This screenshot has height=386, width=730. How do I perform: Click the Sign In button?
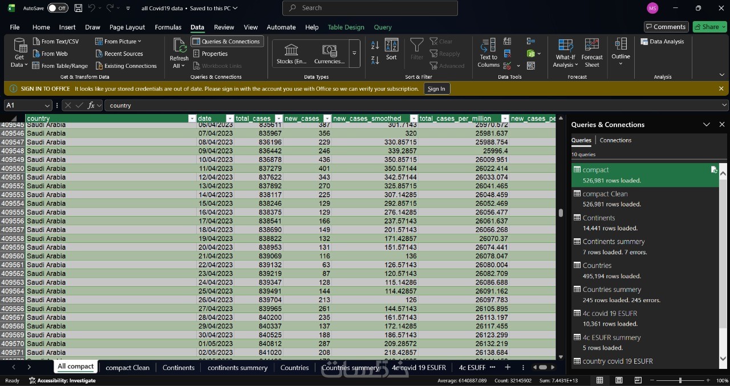pyautogui.click(x=436, y=89)
